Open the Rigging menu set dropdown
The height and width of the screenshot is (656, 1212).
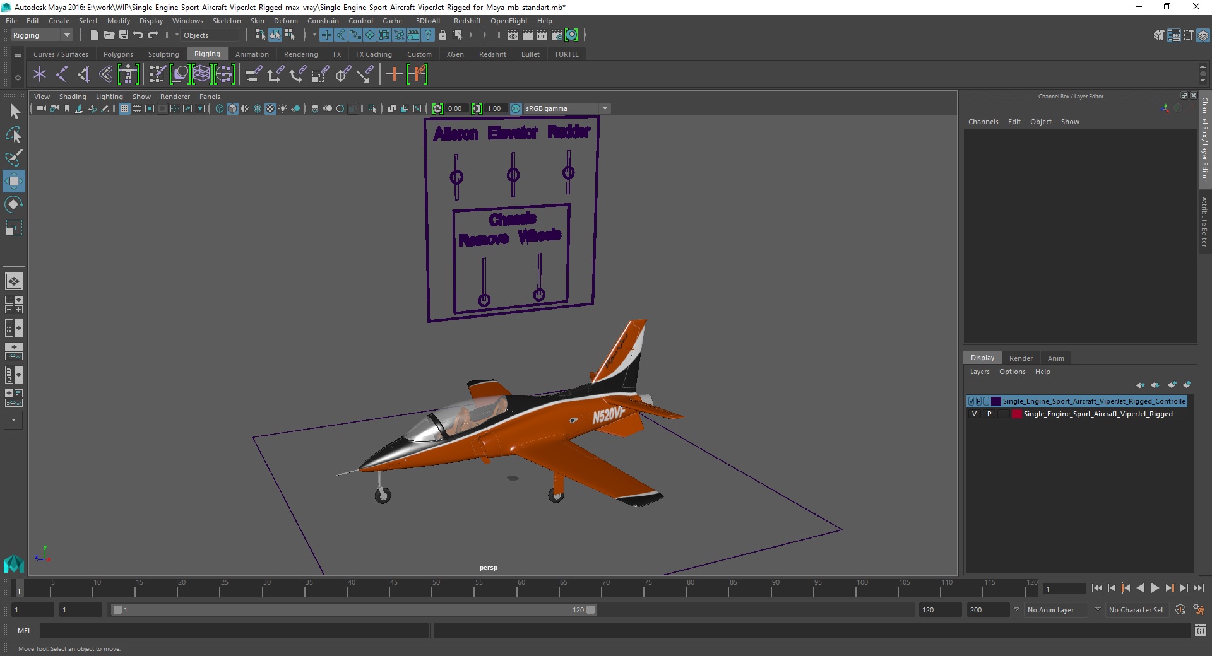pyautogui.click(x=42, y=35)
